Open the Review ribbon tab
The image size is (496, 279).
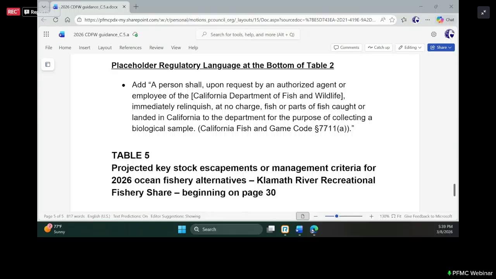point(157,47)
